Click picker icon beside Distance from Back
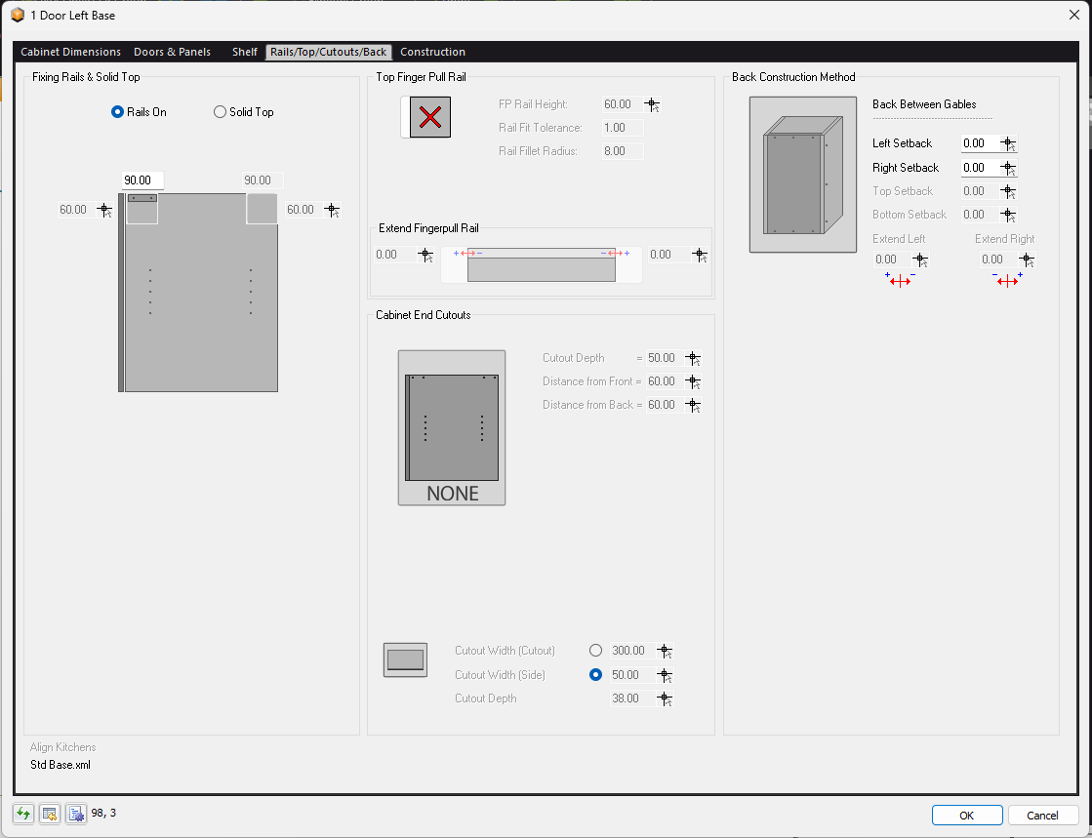Viewport: 1092px width, 838px height. [x=693, y=405]
